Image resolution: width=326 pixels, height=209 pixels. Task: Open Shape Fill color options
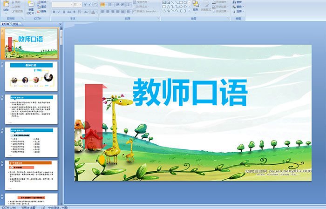coord(220,2)
